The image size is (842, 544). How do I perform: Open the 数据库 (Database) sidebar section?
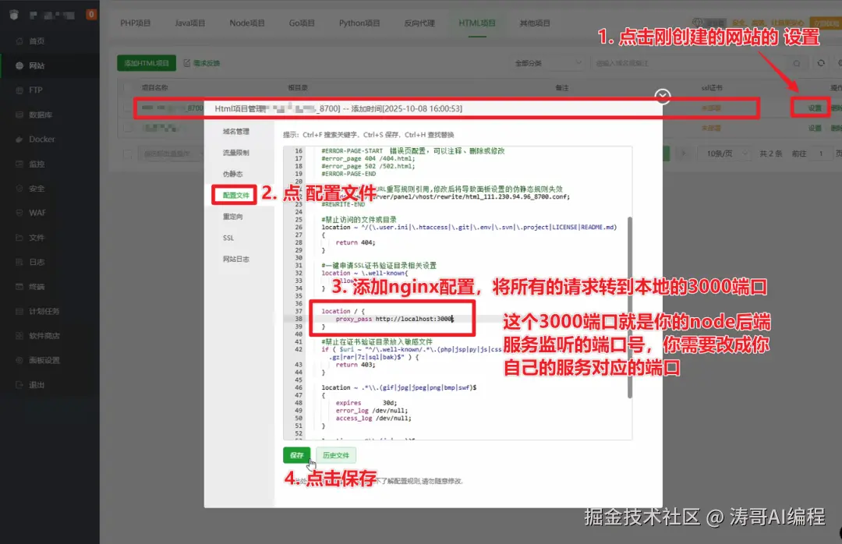(x=35, y=115)
